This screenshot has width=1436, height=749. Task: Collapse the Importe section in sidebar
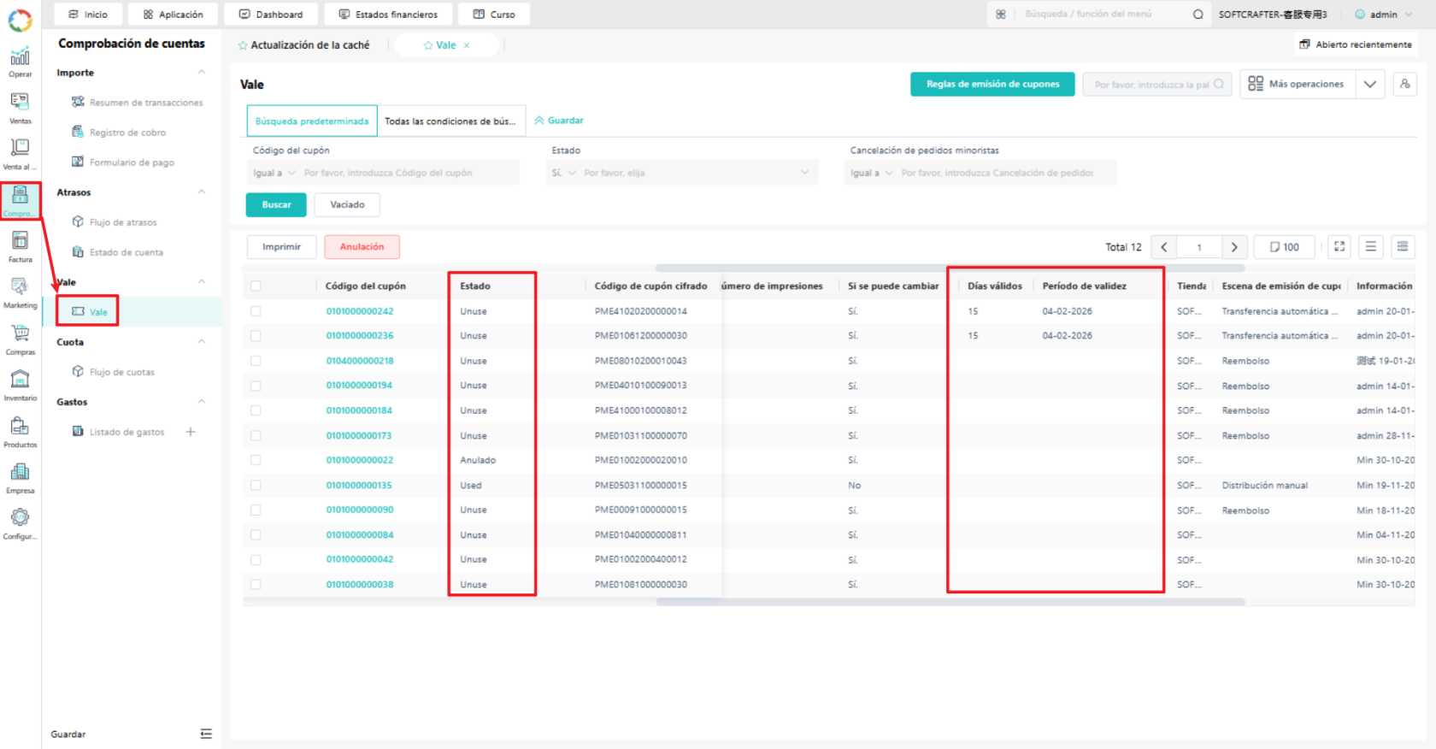pyautogui.click(x=202, y=73)
